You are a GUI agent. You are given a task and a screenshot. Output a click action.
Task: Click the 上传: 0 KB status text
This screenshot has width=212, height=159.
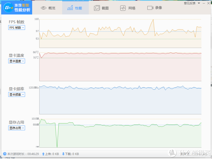coord(52,154)
